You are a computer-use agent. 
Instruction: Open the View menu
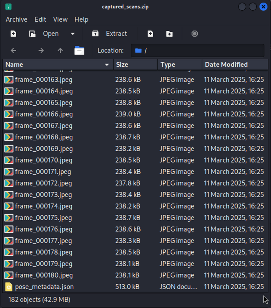tap(60, 19)
